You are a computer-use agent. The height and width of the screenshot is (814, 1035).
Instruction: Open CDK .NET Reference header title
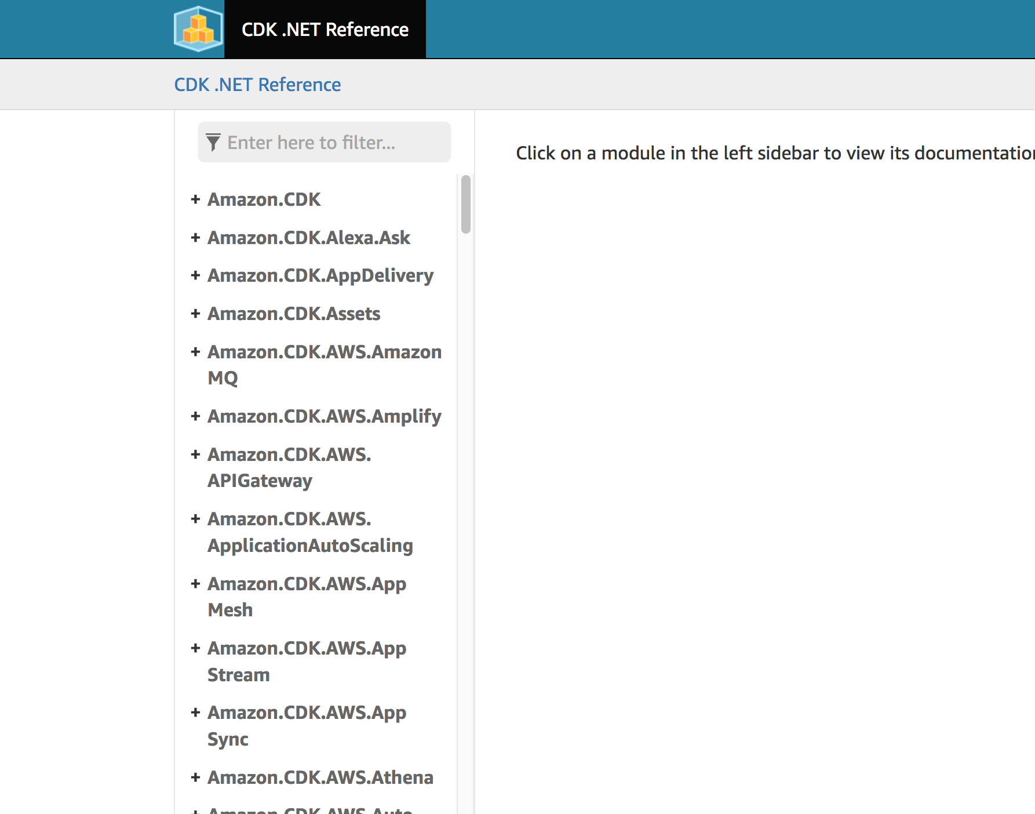[325, 30]
